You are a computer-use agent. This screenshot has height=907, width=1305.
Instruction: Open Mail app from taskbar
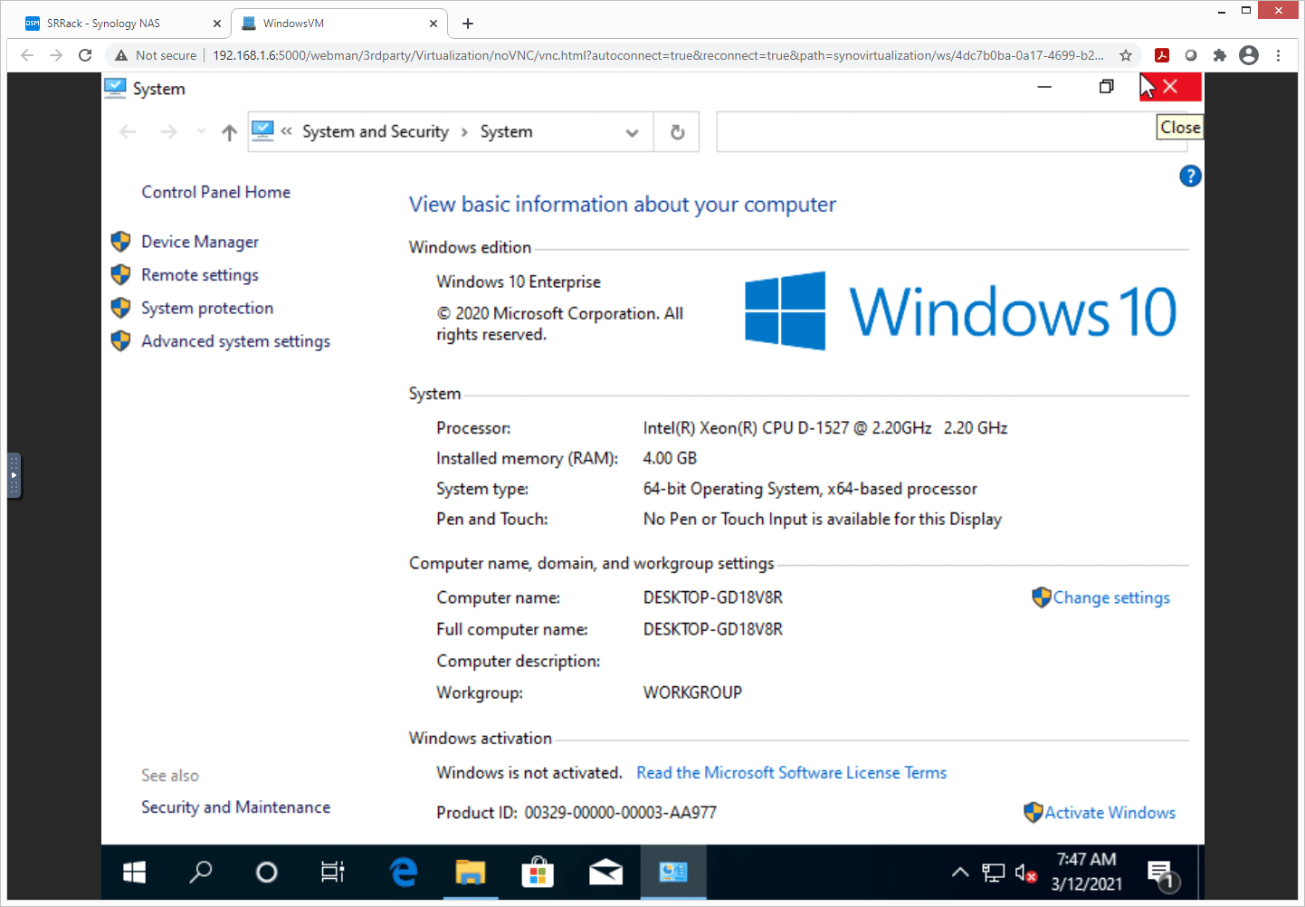tap(605, 872)
